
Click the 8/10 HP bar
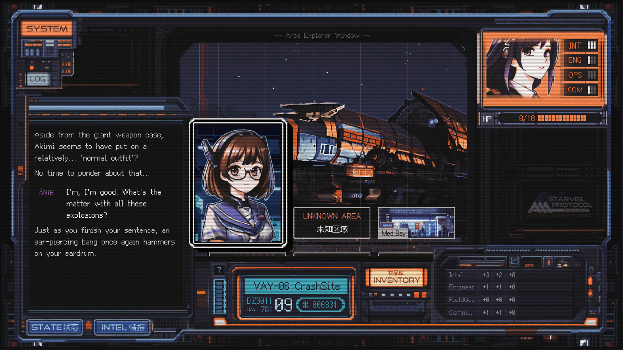[x=550, y=119]
